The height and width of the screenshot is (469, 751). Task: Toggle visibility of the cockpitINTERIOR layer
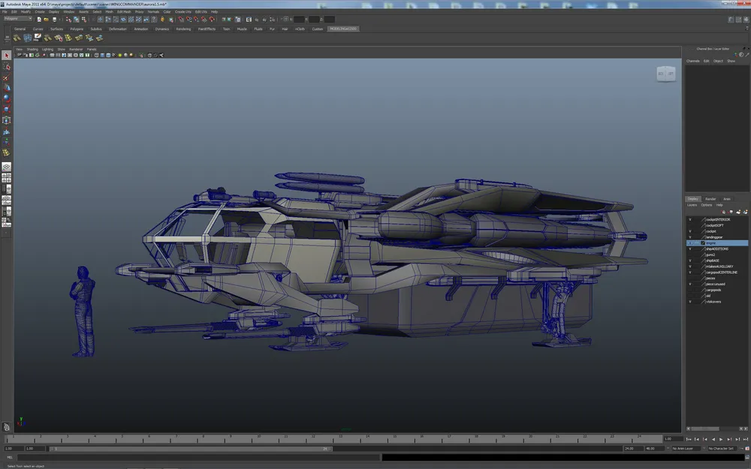pyautogui.click(x=690, y=219)
